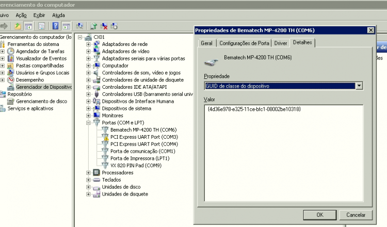The image size is (387, 227).
Task: Select Serviços e aplicativos node
Action: click(30, 108)
